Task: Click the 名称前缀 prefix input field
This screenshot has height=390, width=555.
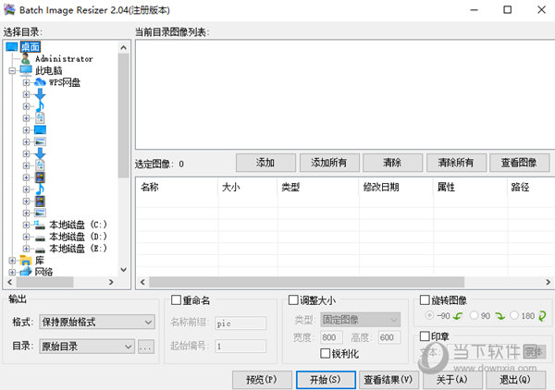Action: pos(240,323)
